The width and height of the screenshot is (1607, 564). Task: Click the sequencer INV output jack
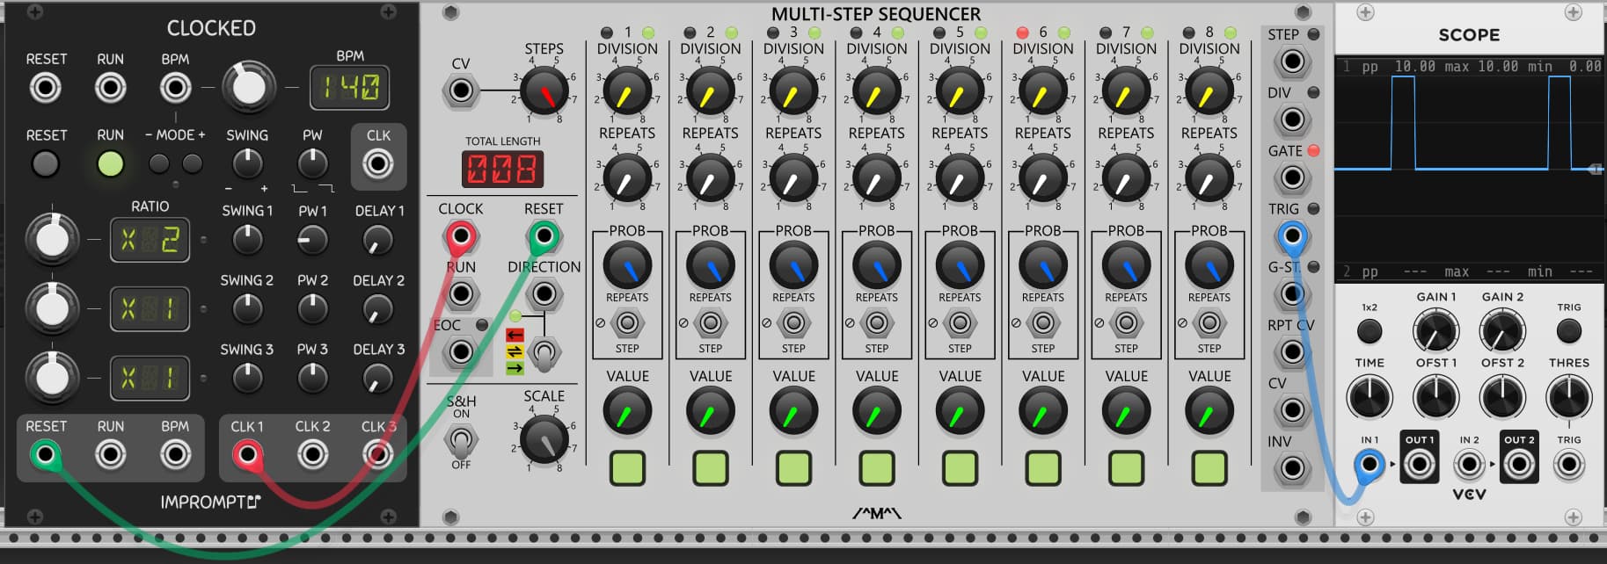click(1291, 467)
